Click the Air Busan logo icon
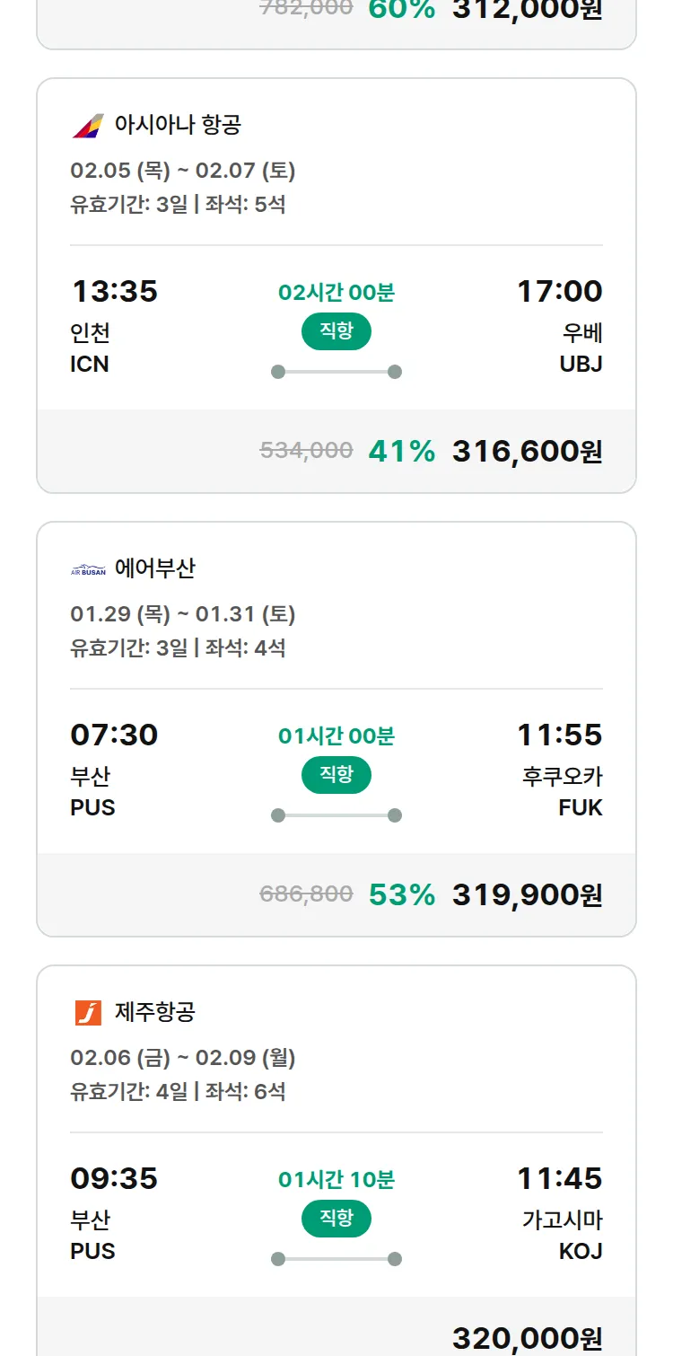Viewport: 673px width, 1356px height. pyautogui.click(x=88, y=569)
